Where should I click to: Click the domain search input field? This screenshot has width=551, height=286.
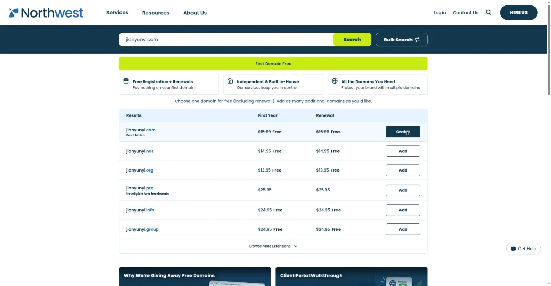point(226,40)
